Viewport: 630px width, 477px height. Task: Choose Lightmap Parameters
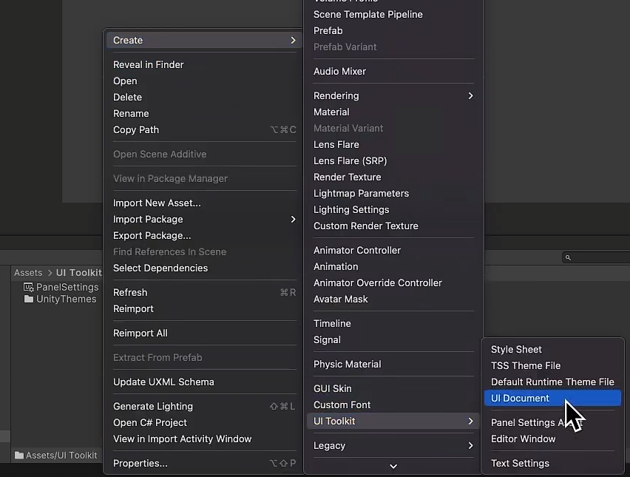(393, 193)
